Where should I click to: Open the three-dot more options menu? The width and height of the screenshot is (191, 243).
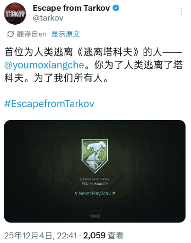click(181, 11)
